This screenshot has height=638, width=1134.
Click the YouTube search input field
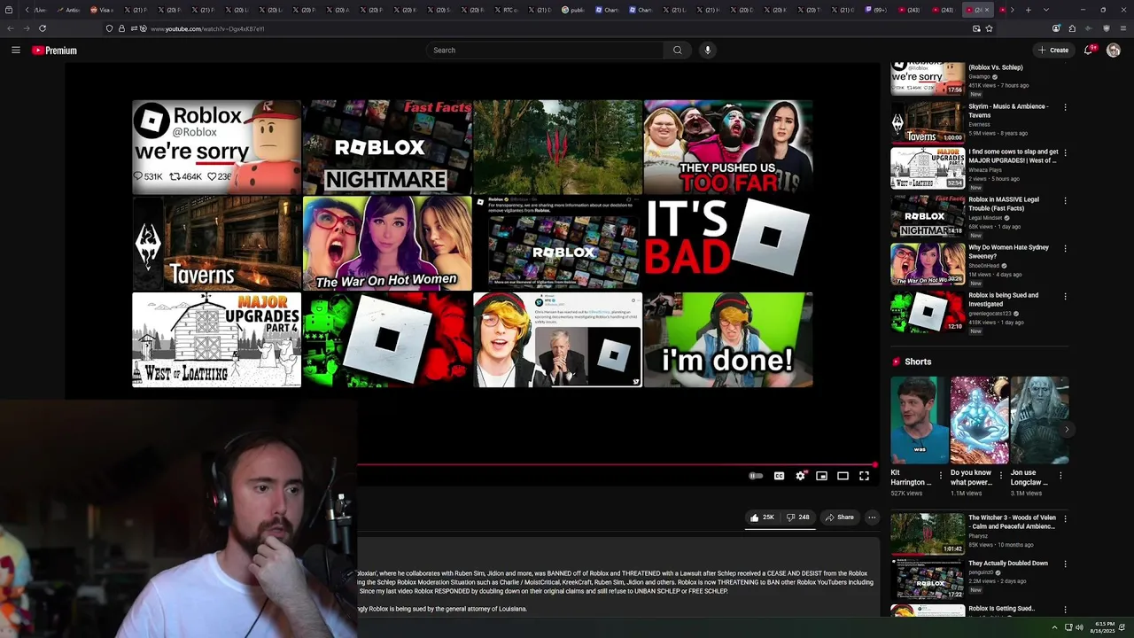click(545, 51)
